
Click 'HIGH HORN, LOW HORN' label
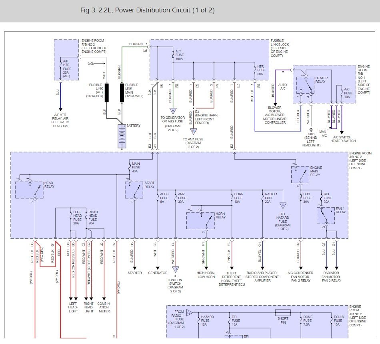(x=206, y=275)
